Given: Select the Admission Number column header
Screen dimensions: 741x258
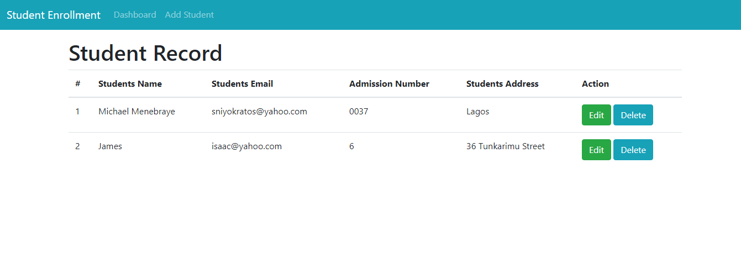Looking at the screenshot, I should pos(389,84).
